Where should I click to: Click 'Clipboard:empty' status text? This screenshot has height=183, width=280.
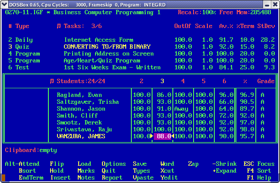click(x=31, y=150)
